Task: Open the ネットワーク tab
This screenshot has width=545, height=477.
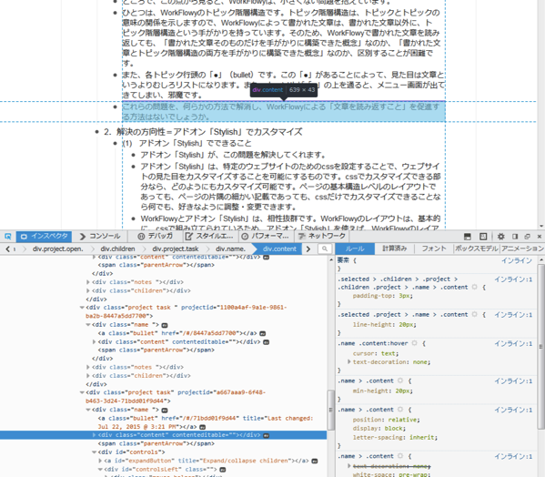Action: point(322,237)
